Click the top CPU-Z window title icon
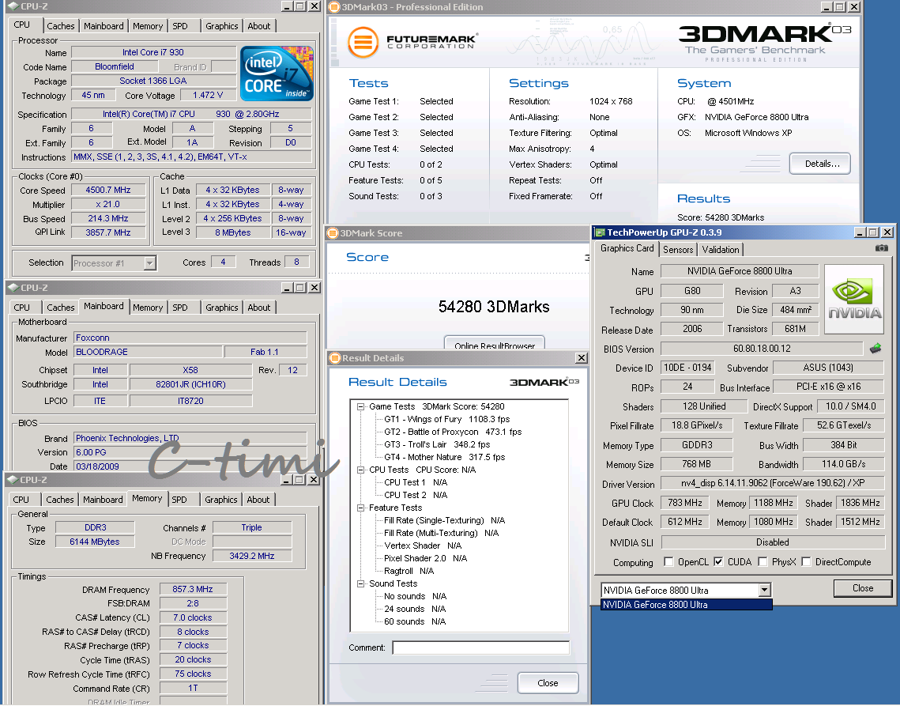The image size is (900, 706). (13, 6)
